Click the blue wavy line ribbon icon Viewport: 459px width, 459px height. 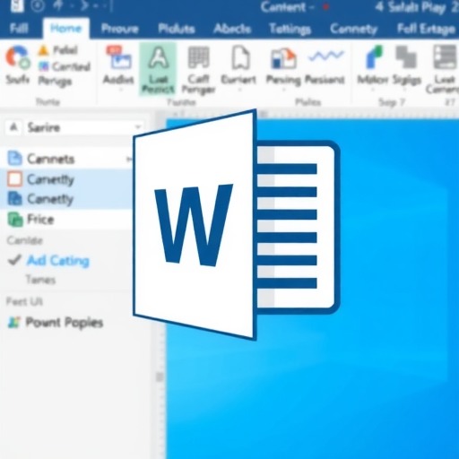click(x=326, y=56)
